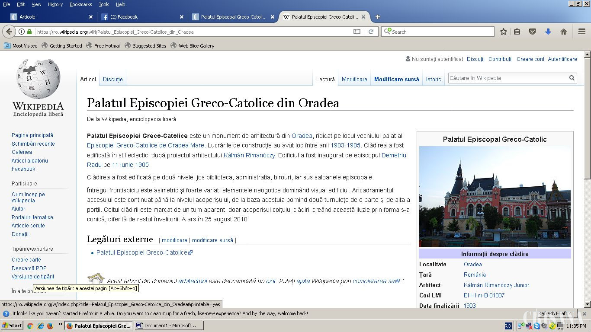The height and width of the screenshot is (332, 591).
Task: Toggle Reader View icon in address bar
Action: [x=357, y=32]
